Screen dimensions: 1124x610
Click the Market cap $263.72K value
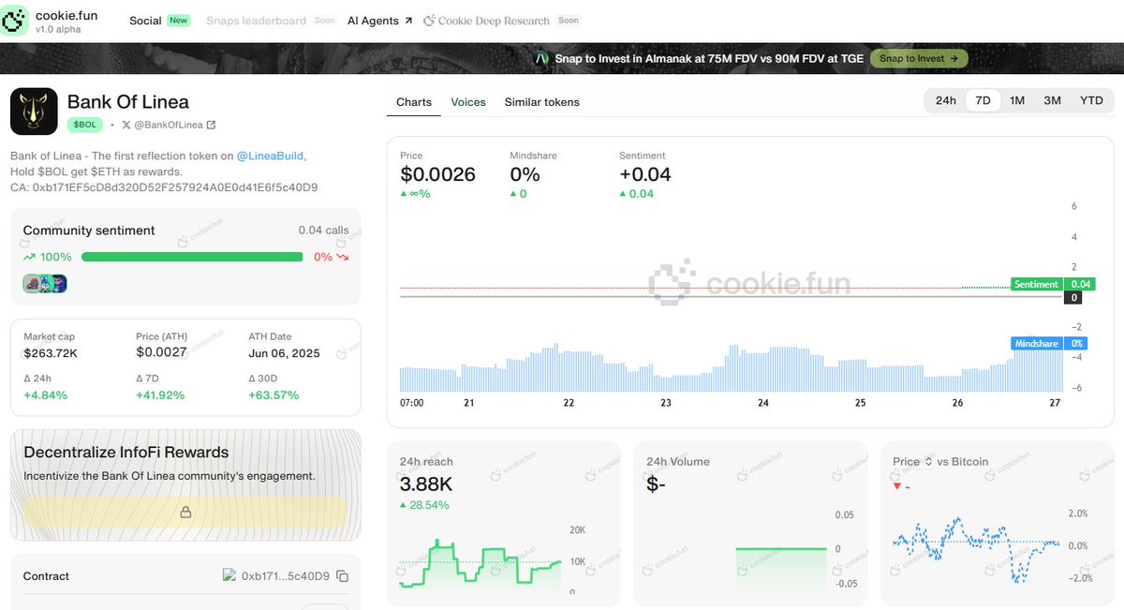tap(51, 353)
